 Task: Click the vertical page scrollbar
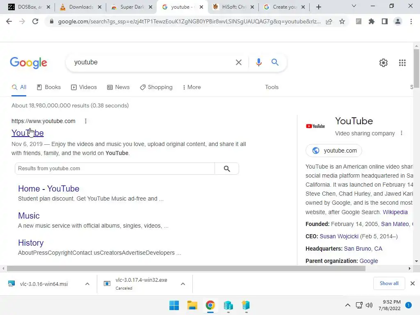416,69
